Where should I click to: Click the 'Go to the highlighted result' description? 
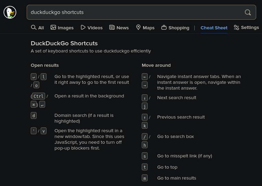tap(92, 79)
